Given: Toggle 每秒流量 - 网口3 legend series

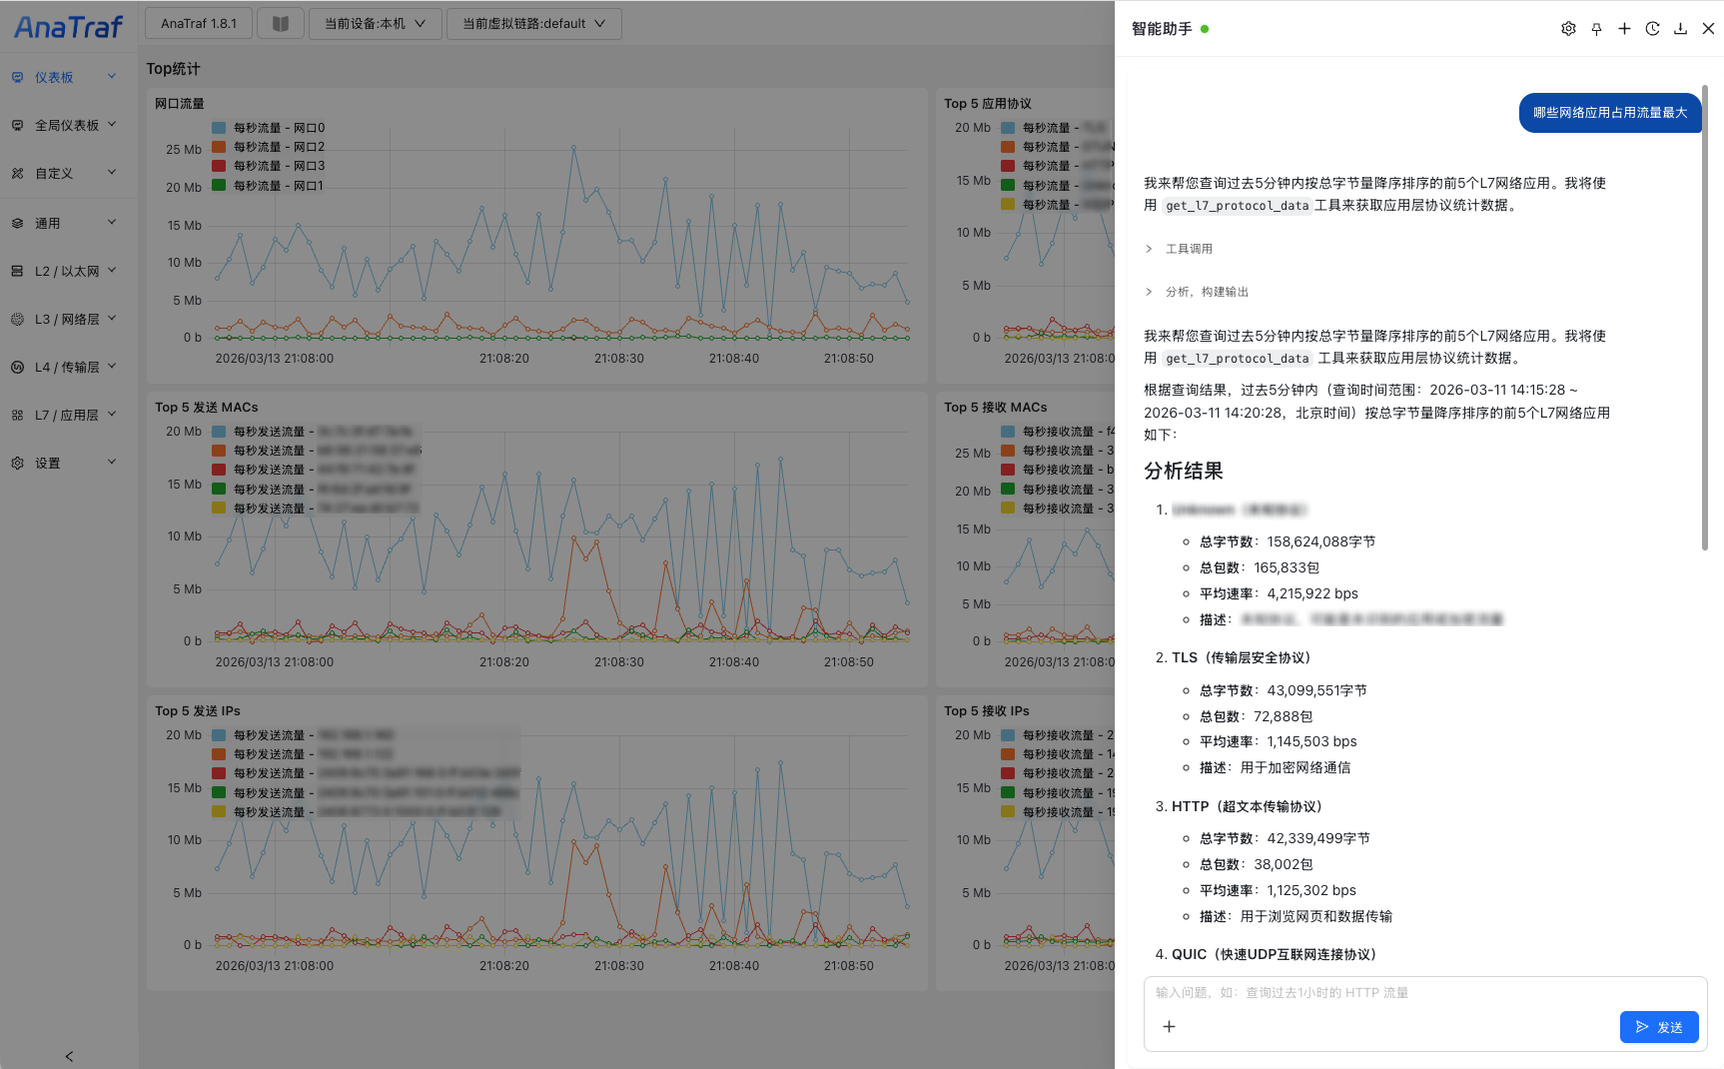Looking at the screenshot, I should (x=269, y=166).
